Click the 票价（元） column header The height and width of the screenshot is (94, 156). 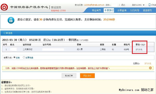coord(140,45)
